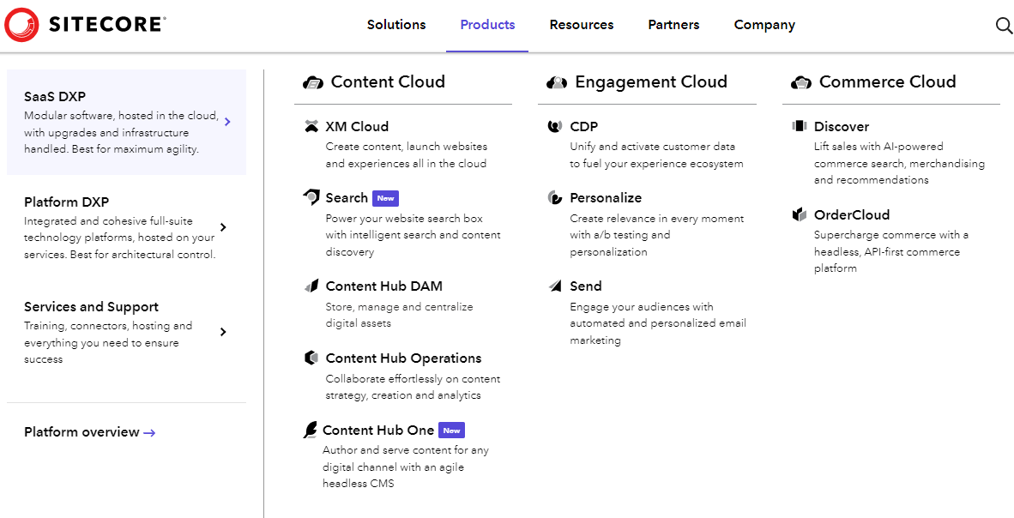This screenshot has width=1014, height=518.
Task: Switch to the Solutions menu
Action: click(x=395, y=25)
